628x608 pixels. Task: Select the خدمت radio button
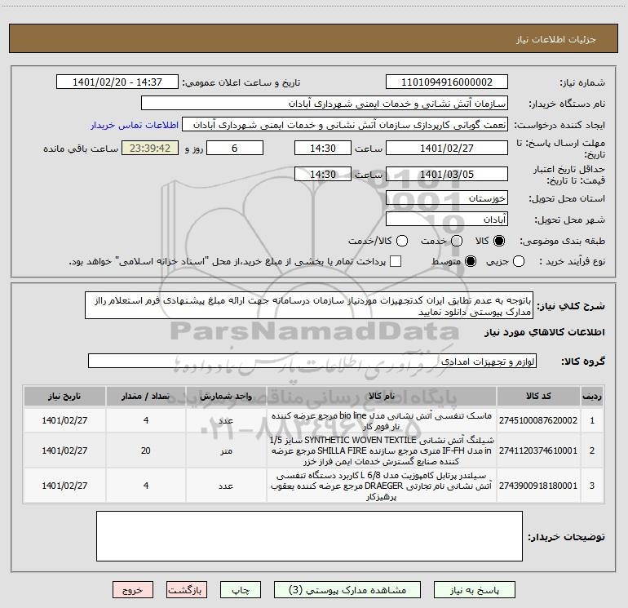(457, 241)
